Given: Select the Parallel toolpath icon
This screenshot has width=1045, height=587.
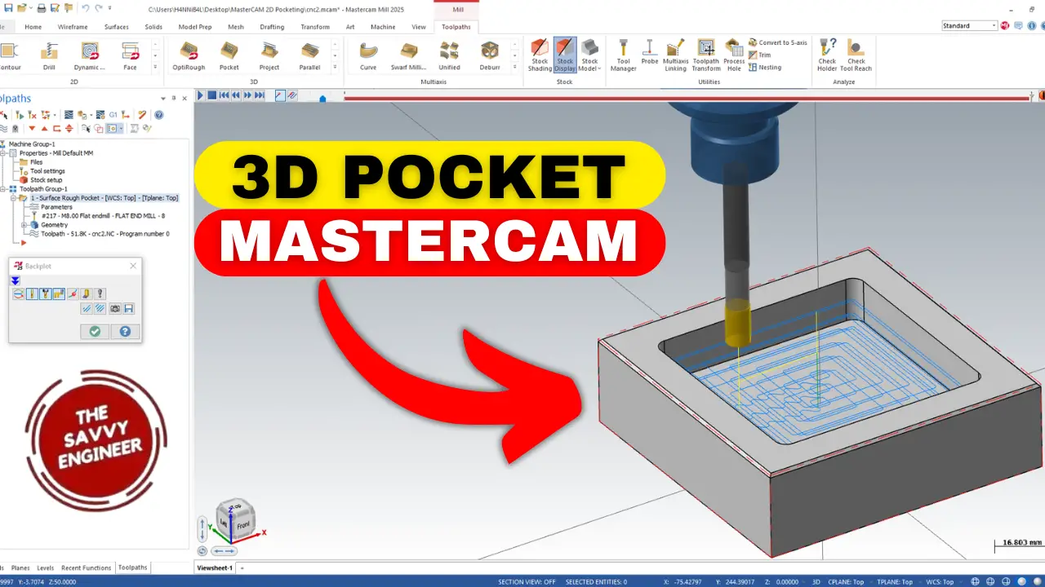Looking at the screenshot, I should click(x=309, y=56).
